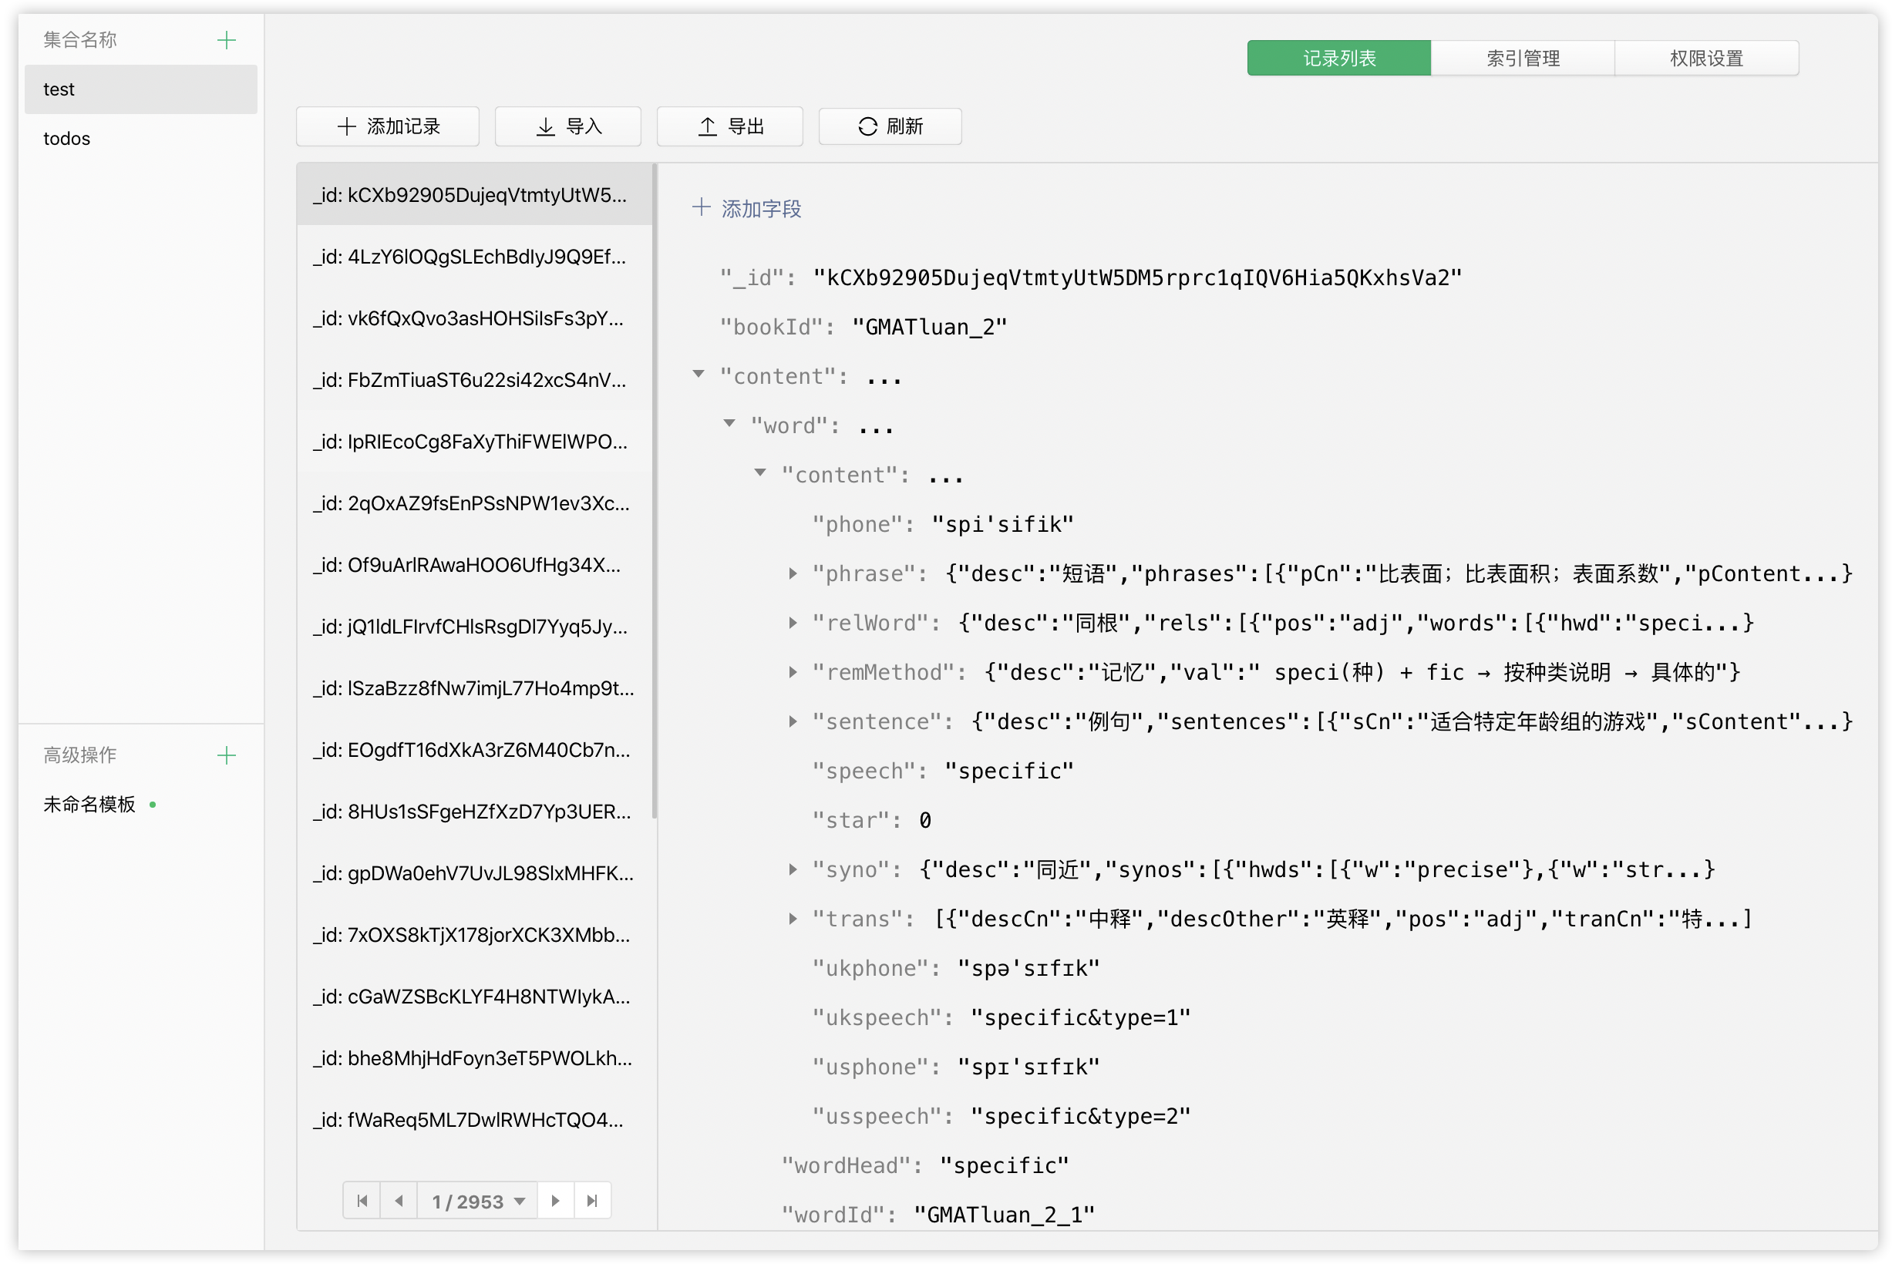Expand the "sentence" field
The height and width of the screenshot is (1264, 1892).
tap(793, 721)
